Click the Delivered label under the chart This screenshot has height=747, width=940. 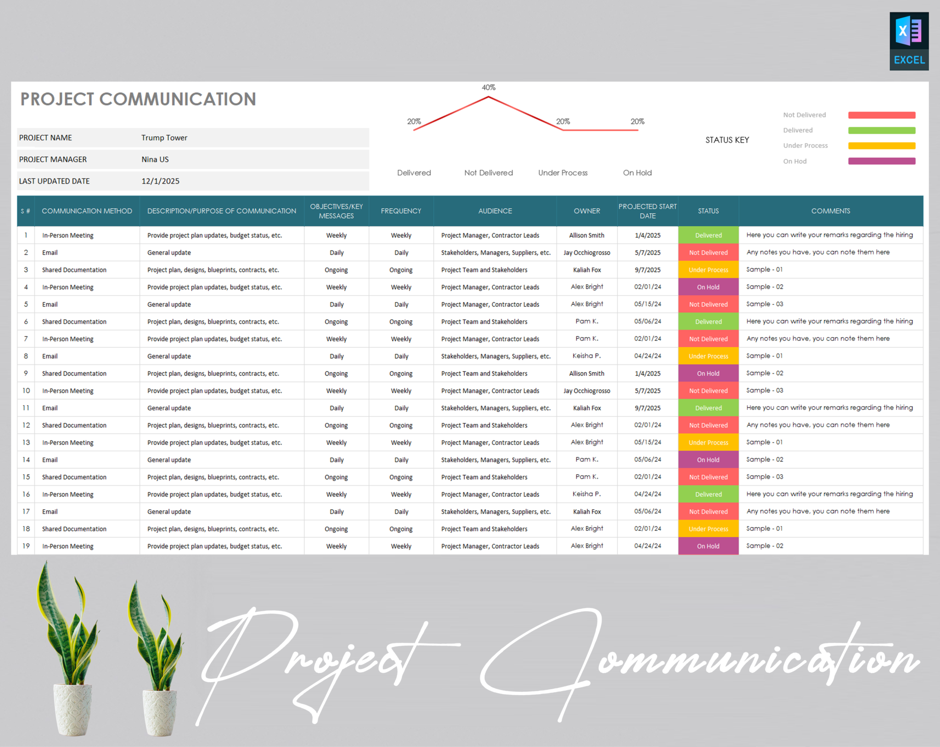(x=414, y=173)
